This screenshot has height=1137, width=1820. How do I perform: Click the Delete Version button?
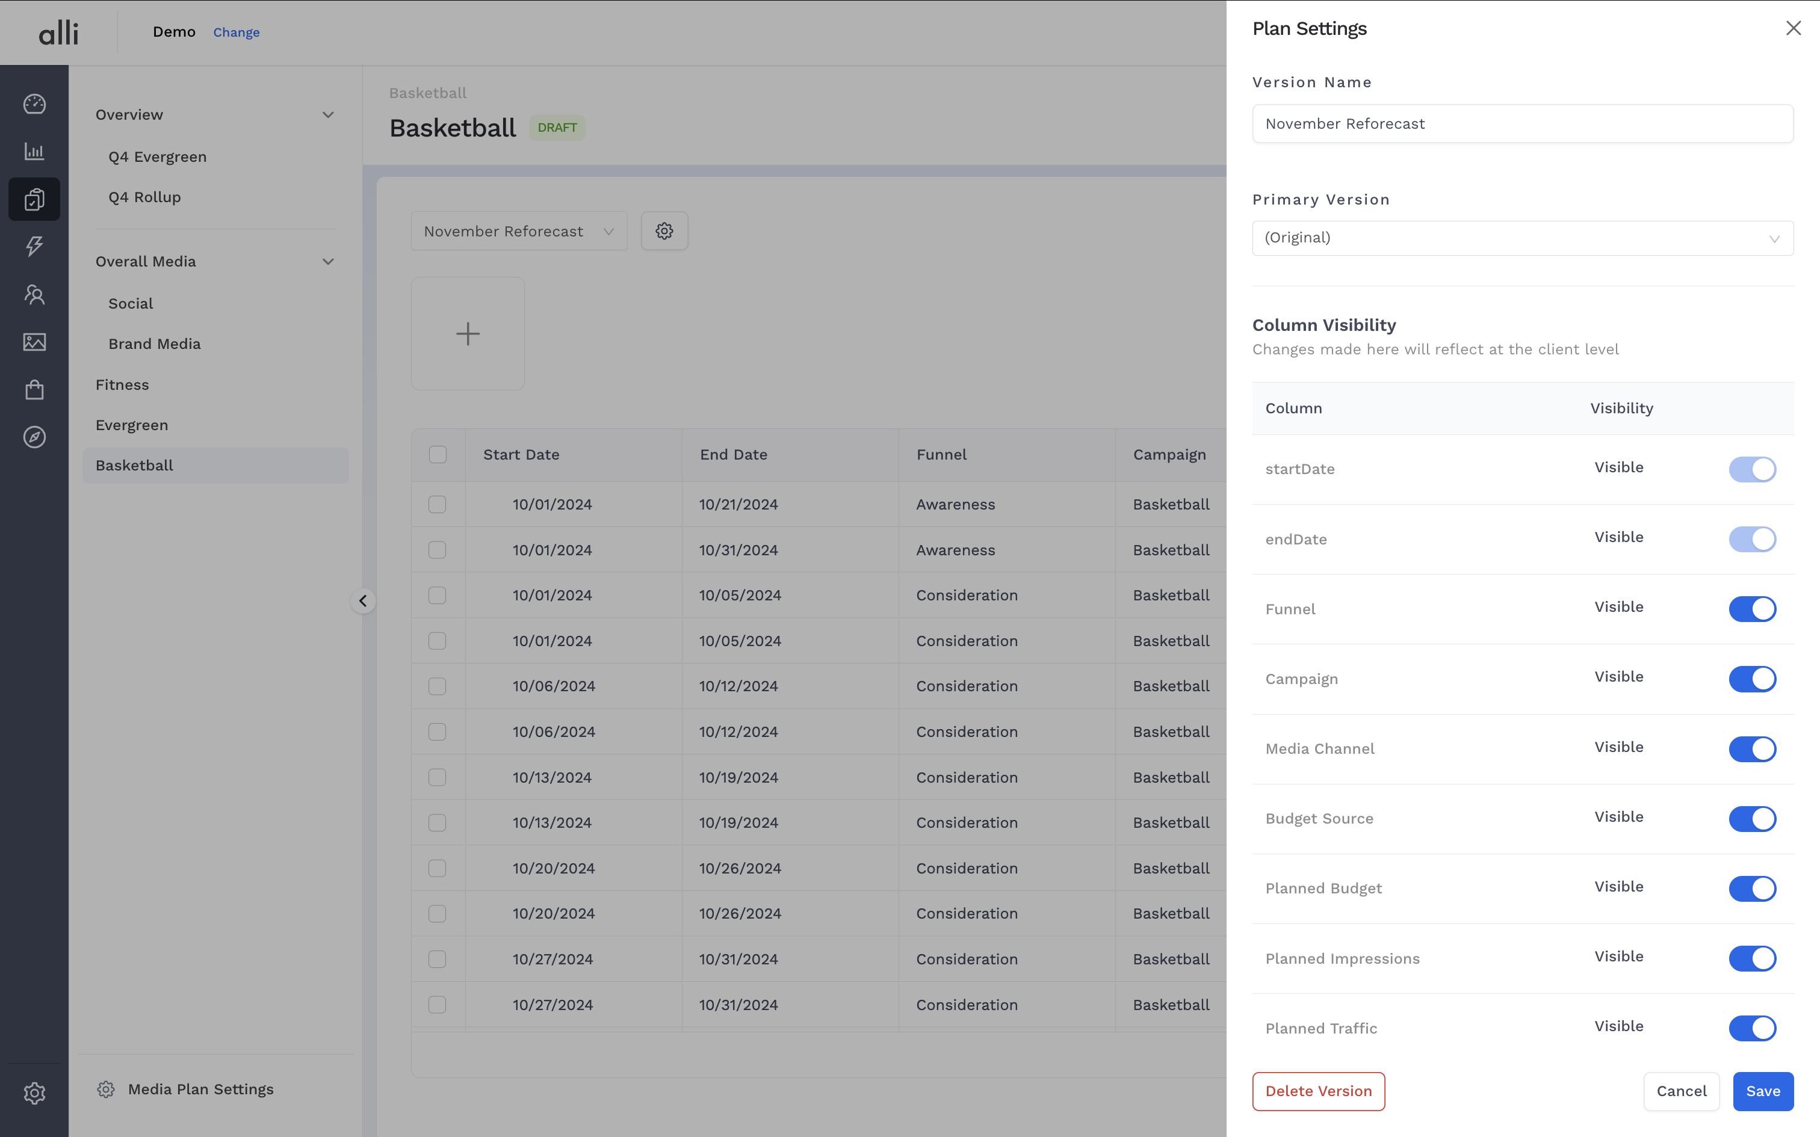coord(1317,1091)
